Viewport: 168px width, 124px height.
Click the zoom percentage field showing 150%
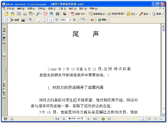coord(64,20)
